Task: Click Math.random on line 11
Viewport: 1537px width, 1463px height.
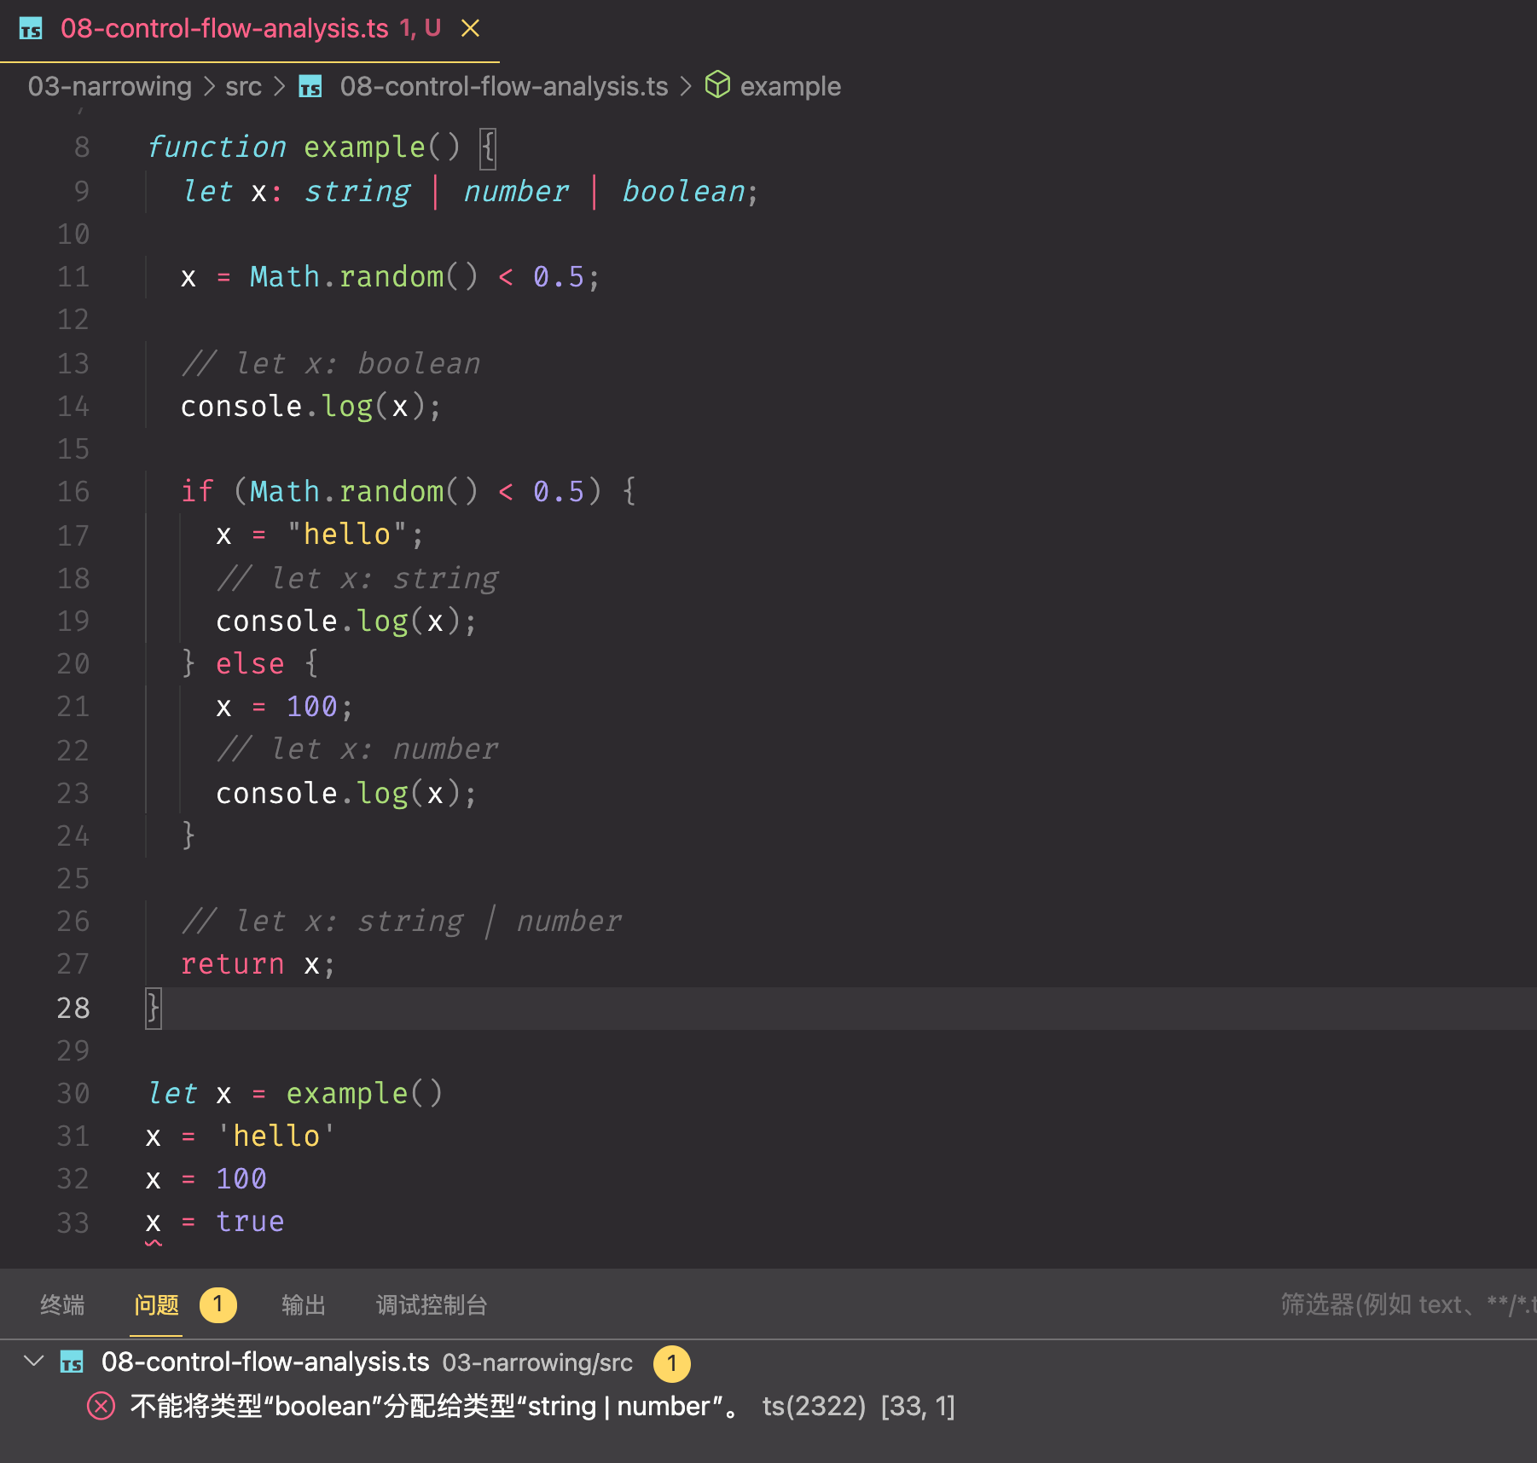Action: tap(346, 276)
